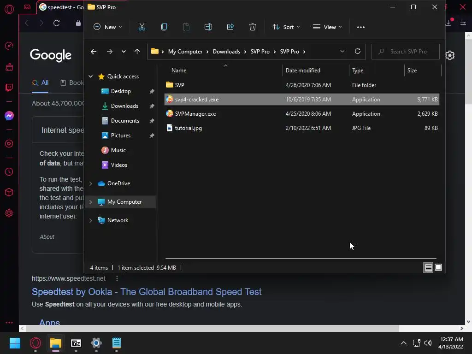This screenshot has width=472, height=354.
Task: Click Google settings gear icon
Action: (450, 55)
